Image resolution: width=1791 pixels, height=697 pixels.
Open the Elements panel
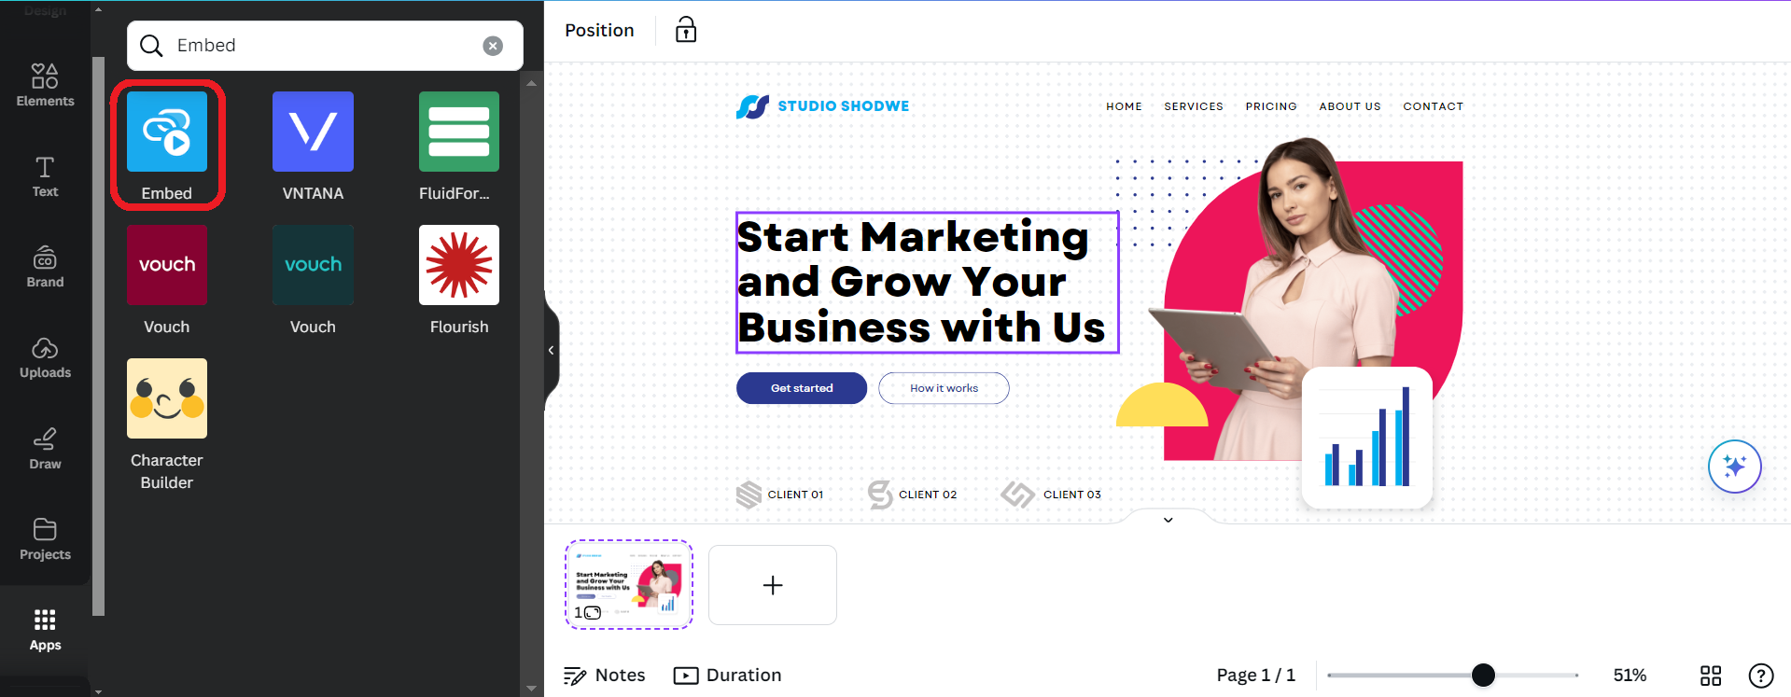click(x=44, y=84)
